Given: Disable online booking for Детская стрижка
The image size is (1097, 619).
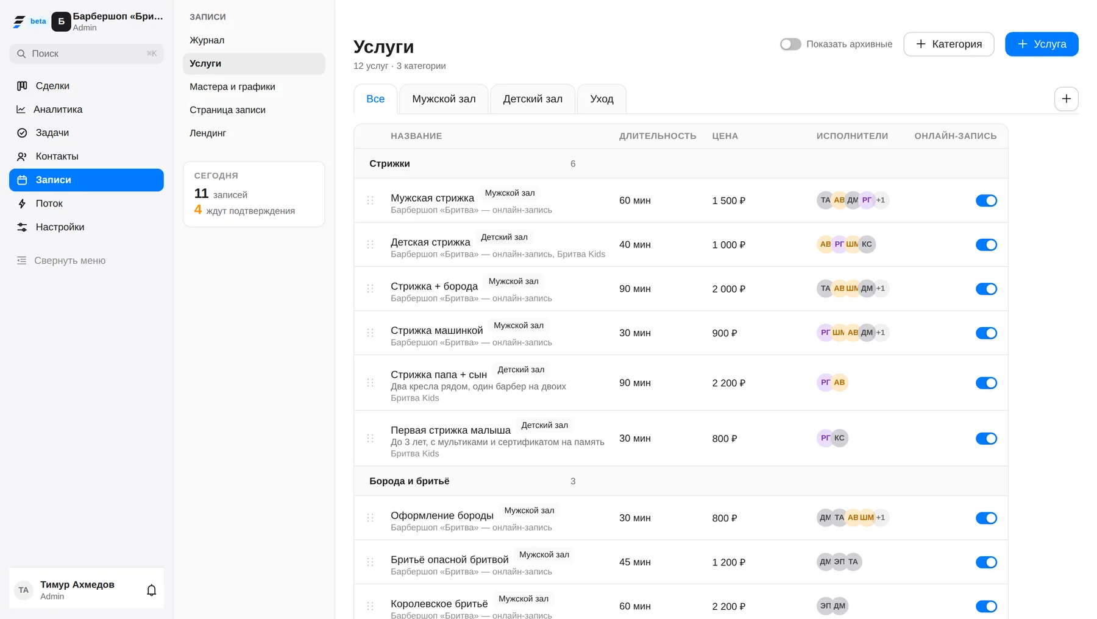Looking at the screenshot, I should [x=986, y=244].
